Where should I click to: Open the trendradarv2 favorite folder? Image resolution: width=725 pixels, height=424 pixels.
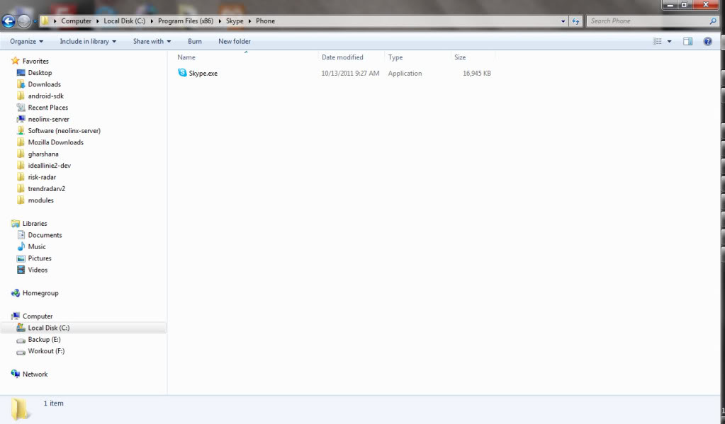(x=47, y=188)
